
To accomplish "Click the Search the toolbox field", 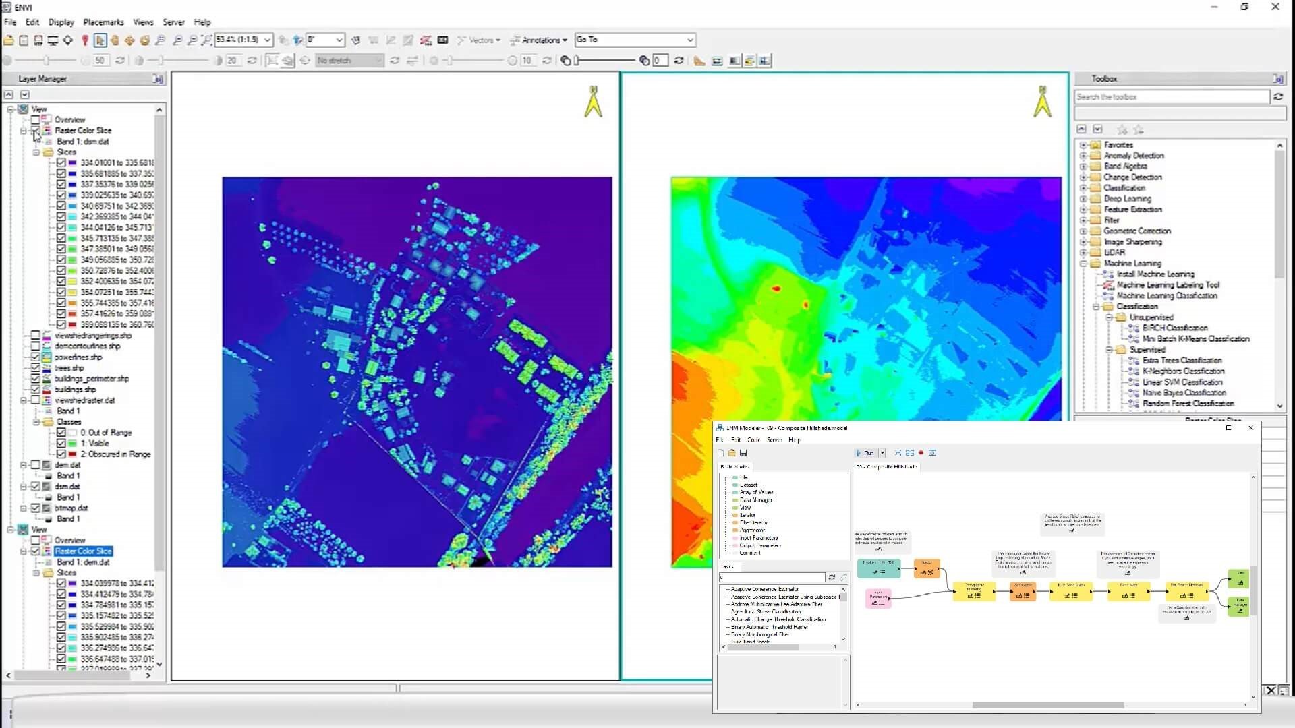I will [1171, 97].
